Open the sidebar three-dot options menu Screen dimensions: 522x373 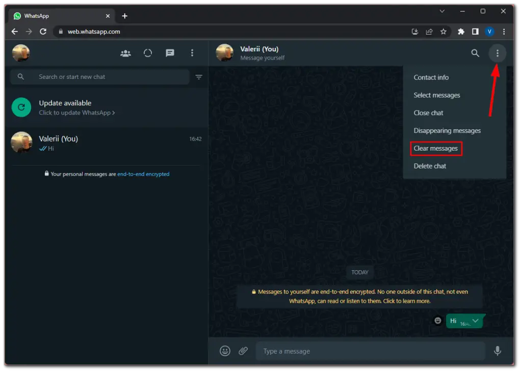coord(192,53)
